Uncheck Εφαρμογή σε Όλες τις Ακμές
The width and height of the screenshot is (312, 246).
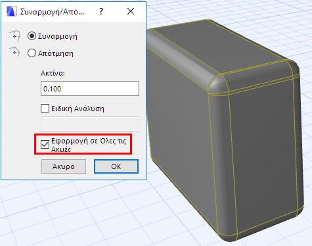click(x=45, y=145)
